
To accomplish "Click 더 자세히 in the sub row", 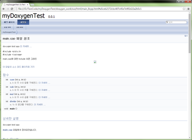I will tap(44, 90).
